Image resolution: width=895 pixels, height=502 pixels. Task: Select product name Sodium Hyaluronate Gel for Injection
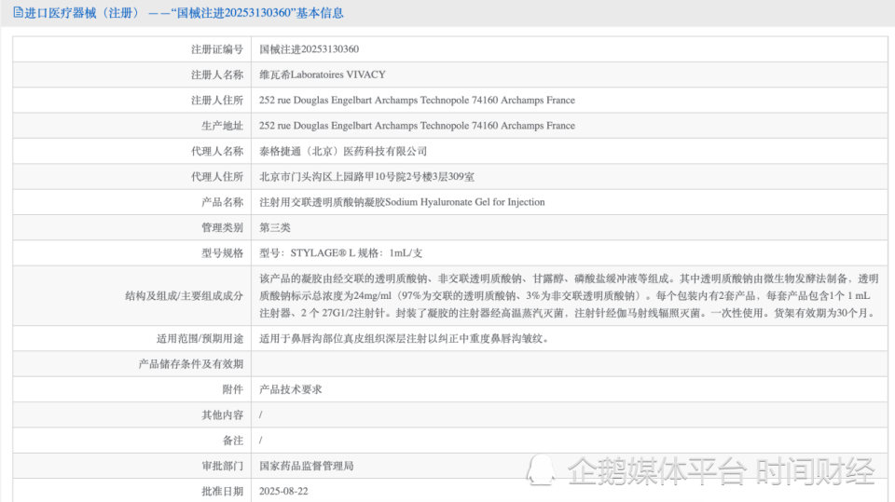[x=402, y=202]
